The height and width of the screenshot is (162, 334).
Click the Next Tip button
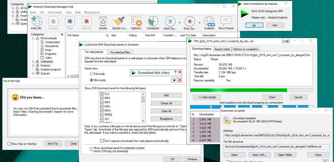click(53, 143)
